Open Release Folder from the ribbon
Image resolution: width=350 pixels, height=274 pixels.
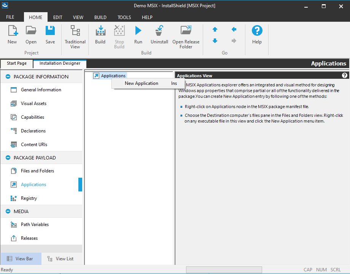tap(186, 37)
